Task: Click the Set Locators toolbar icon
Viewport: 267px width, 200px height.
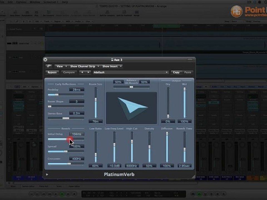Action: 48,13
